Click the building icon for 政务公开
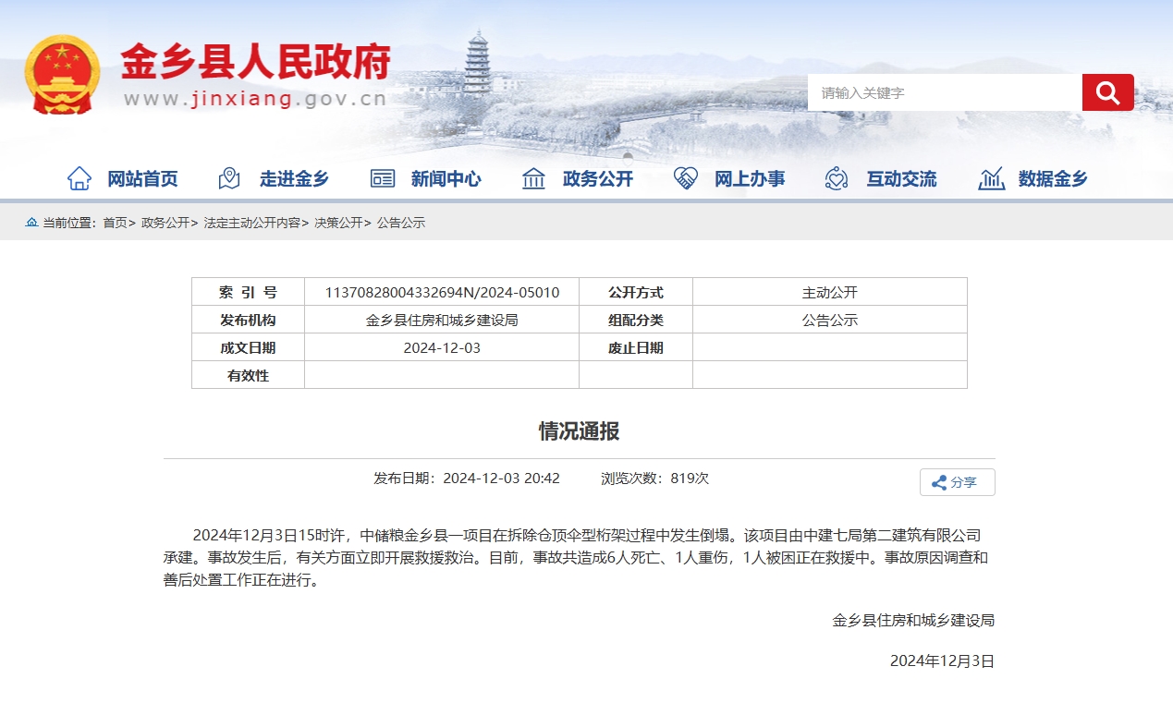Screen dimensions: 1173x715 (x=533, y=178)
